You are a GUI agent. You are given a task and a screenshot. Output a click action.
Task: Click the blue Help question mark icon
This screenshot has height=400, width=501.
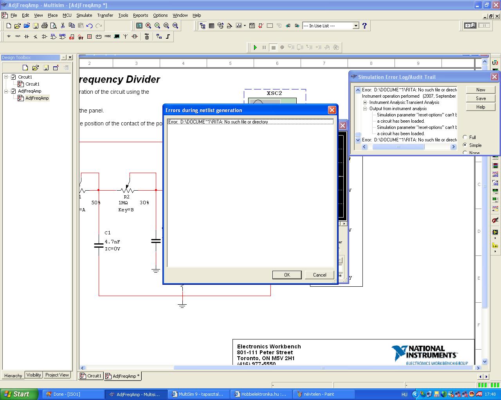coord(364,26)
